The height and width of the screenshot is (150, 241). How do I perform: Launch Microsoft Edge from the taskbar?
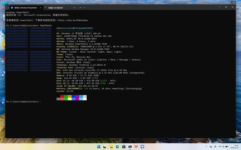117,147
